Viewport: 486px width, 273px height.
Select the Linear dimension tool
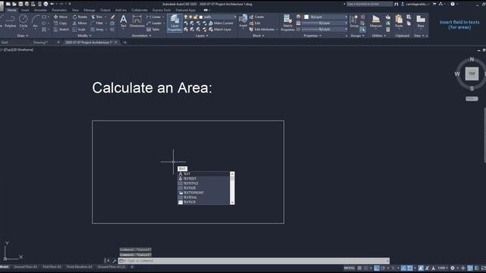pyautogui.click(x=154, y=17)
